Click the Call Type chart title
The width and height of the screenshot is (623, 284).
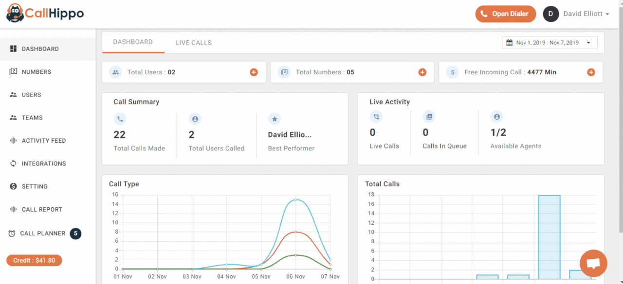[124, 184]
